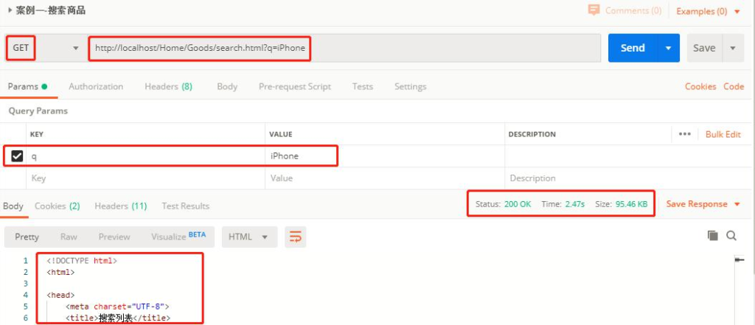The width and height of the screenshot is (755, 325).
Task: Open search in response body
Action: click(731, 236)
